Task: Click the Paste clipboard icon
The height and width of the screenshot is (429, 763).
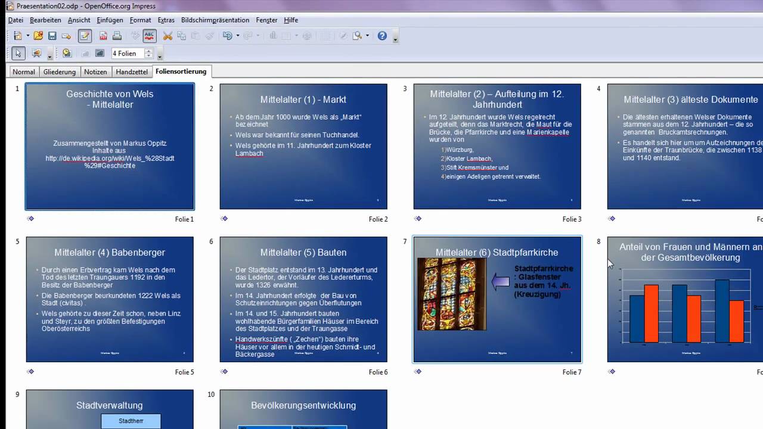Action: [196, 36]
